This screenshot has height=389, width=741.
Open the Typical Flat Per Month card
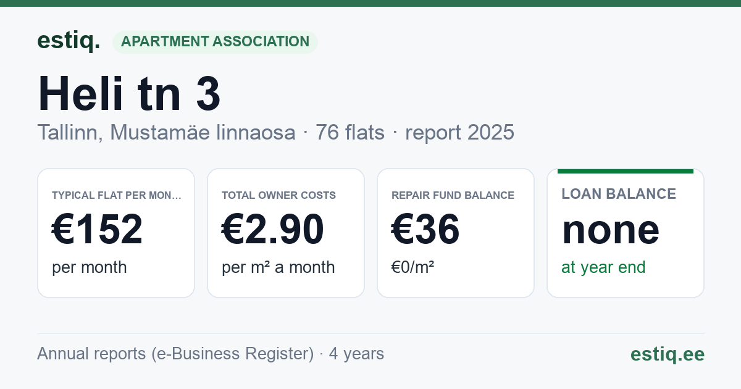pyautogui.click(x=116, y=233)
